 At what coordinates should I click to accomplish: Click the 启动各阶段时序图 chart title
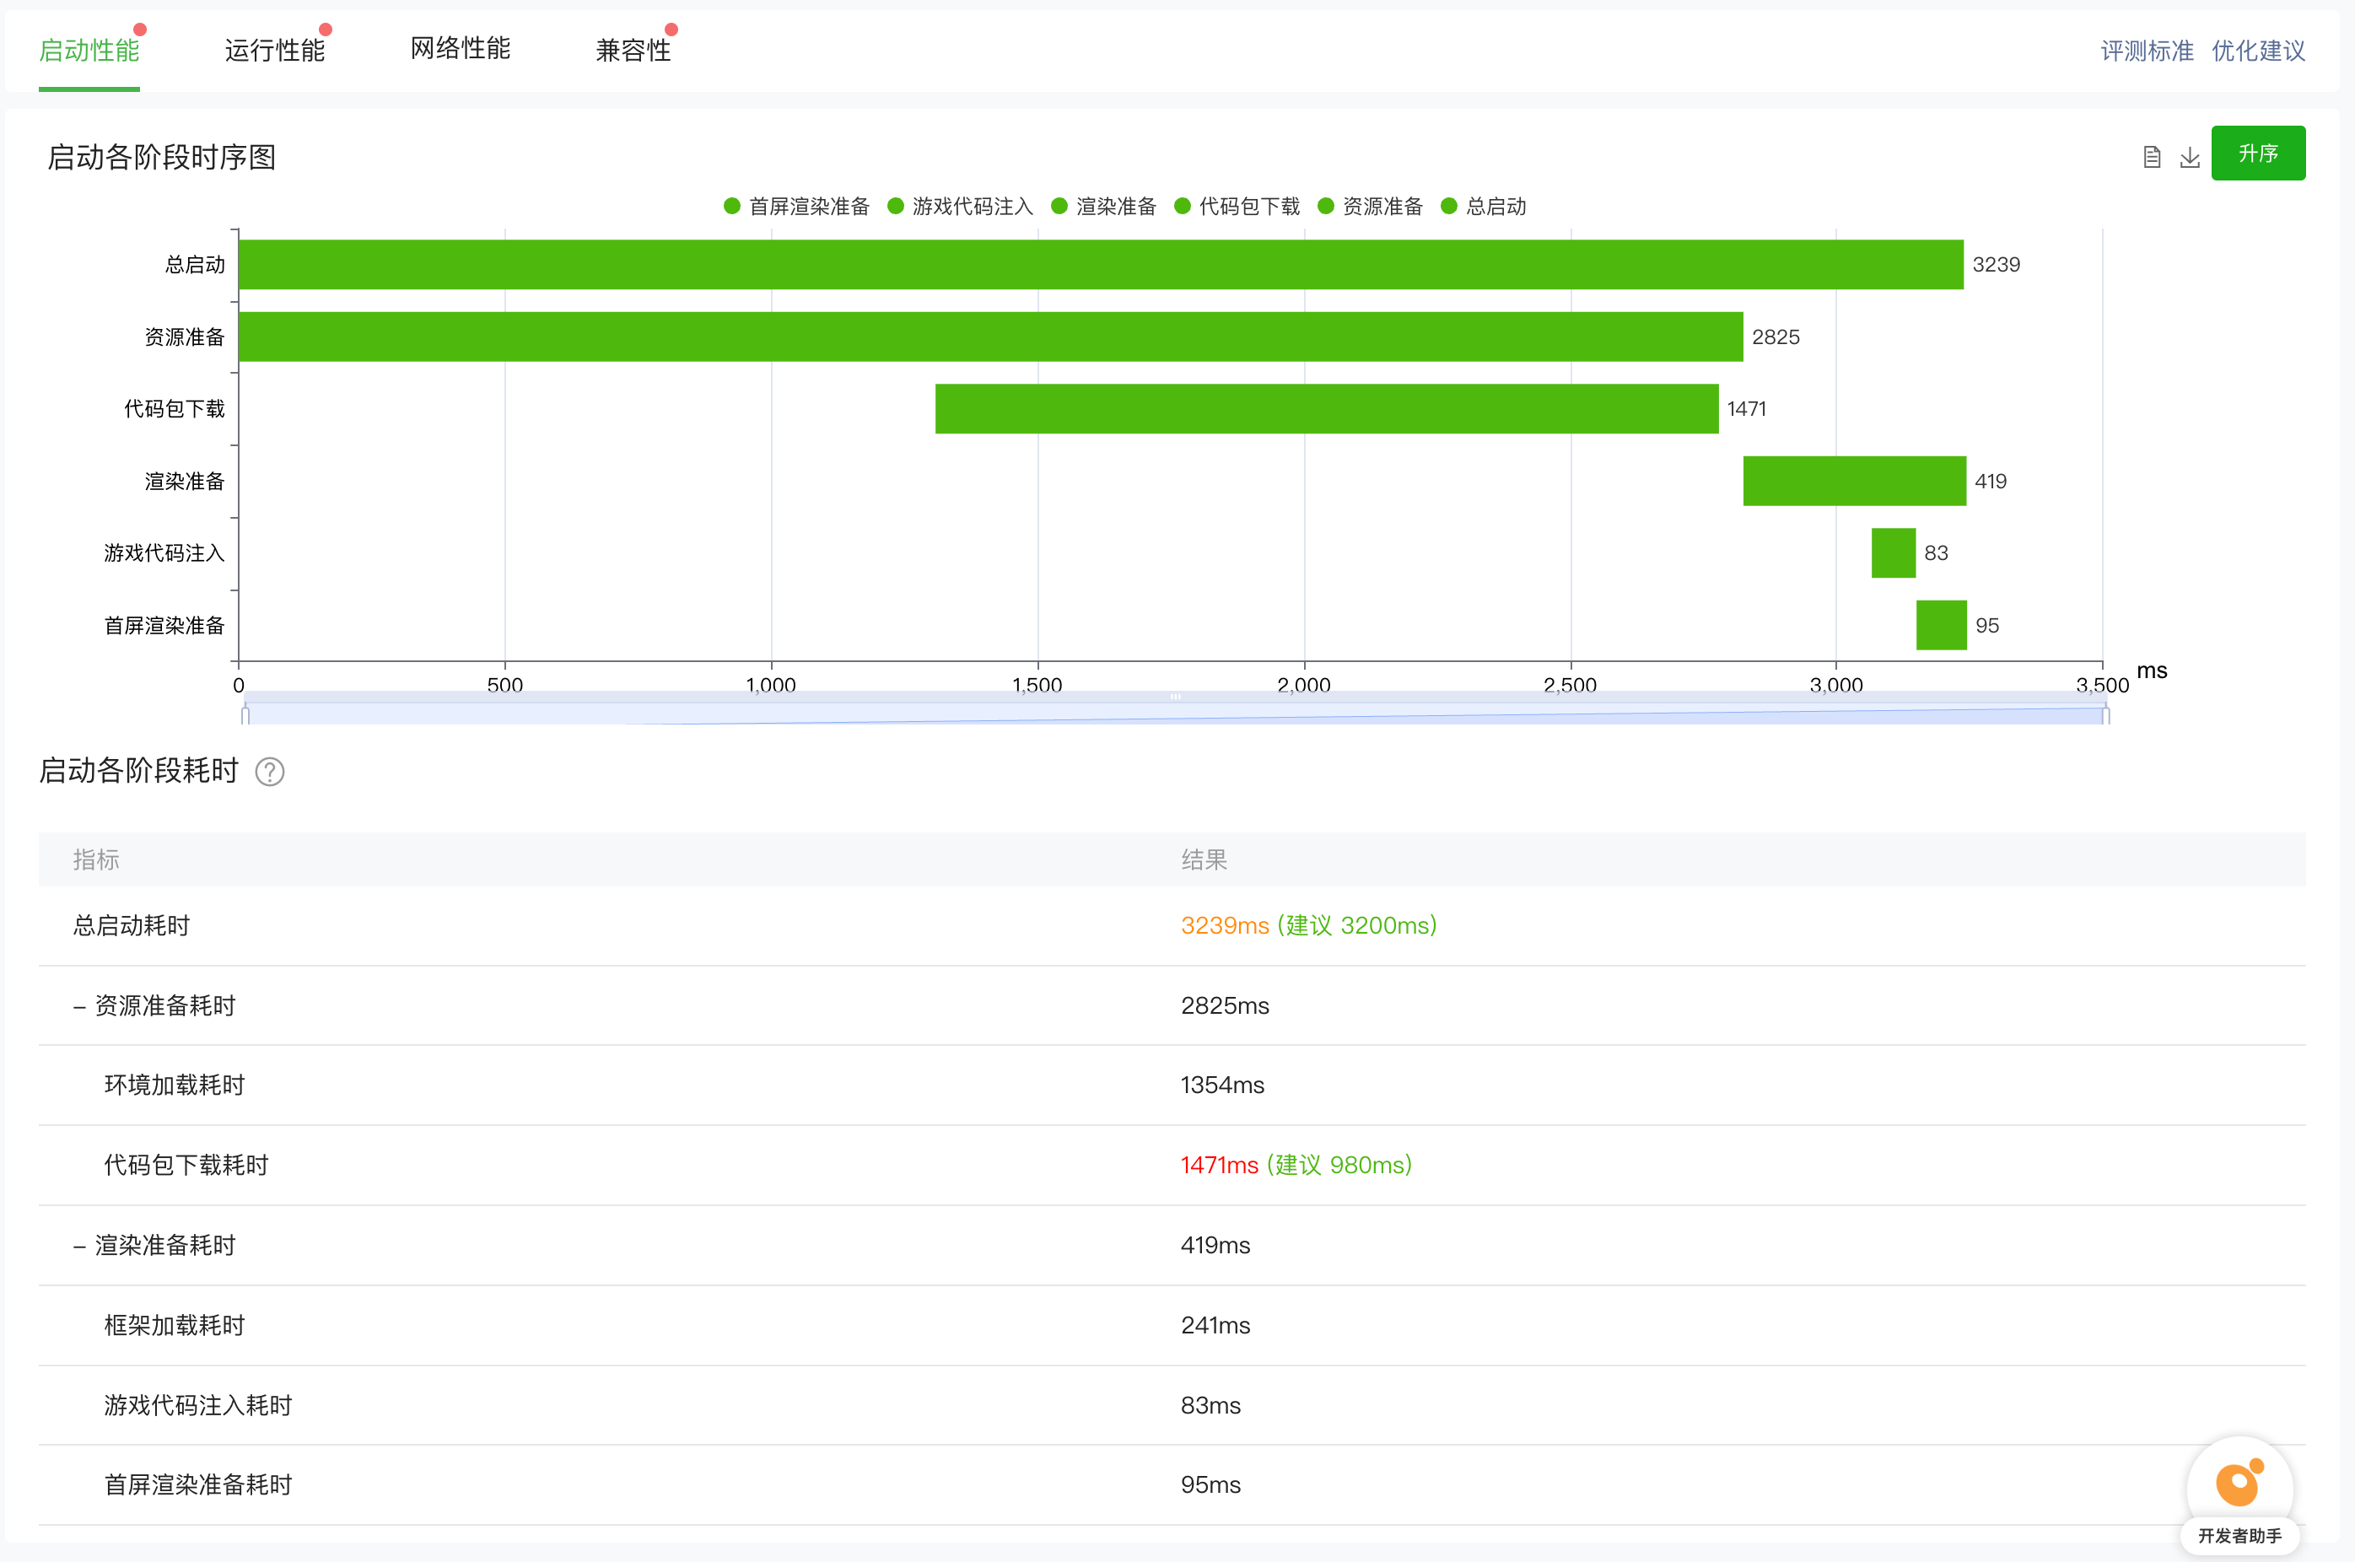click(x=161, y=158)
